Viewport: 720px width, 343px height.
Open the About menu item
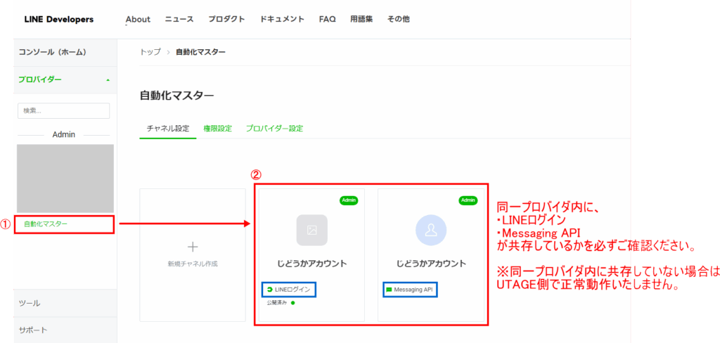pyautogui.click(x=138, y=19)
